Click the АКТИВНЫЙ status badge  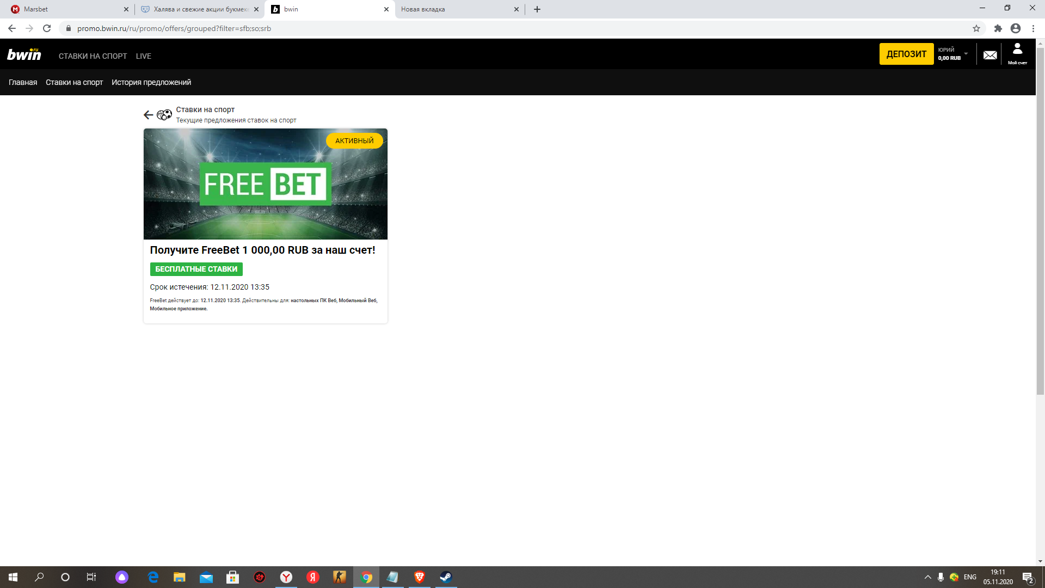coord(354,140)
